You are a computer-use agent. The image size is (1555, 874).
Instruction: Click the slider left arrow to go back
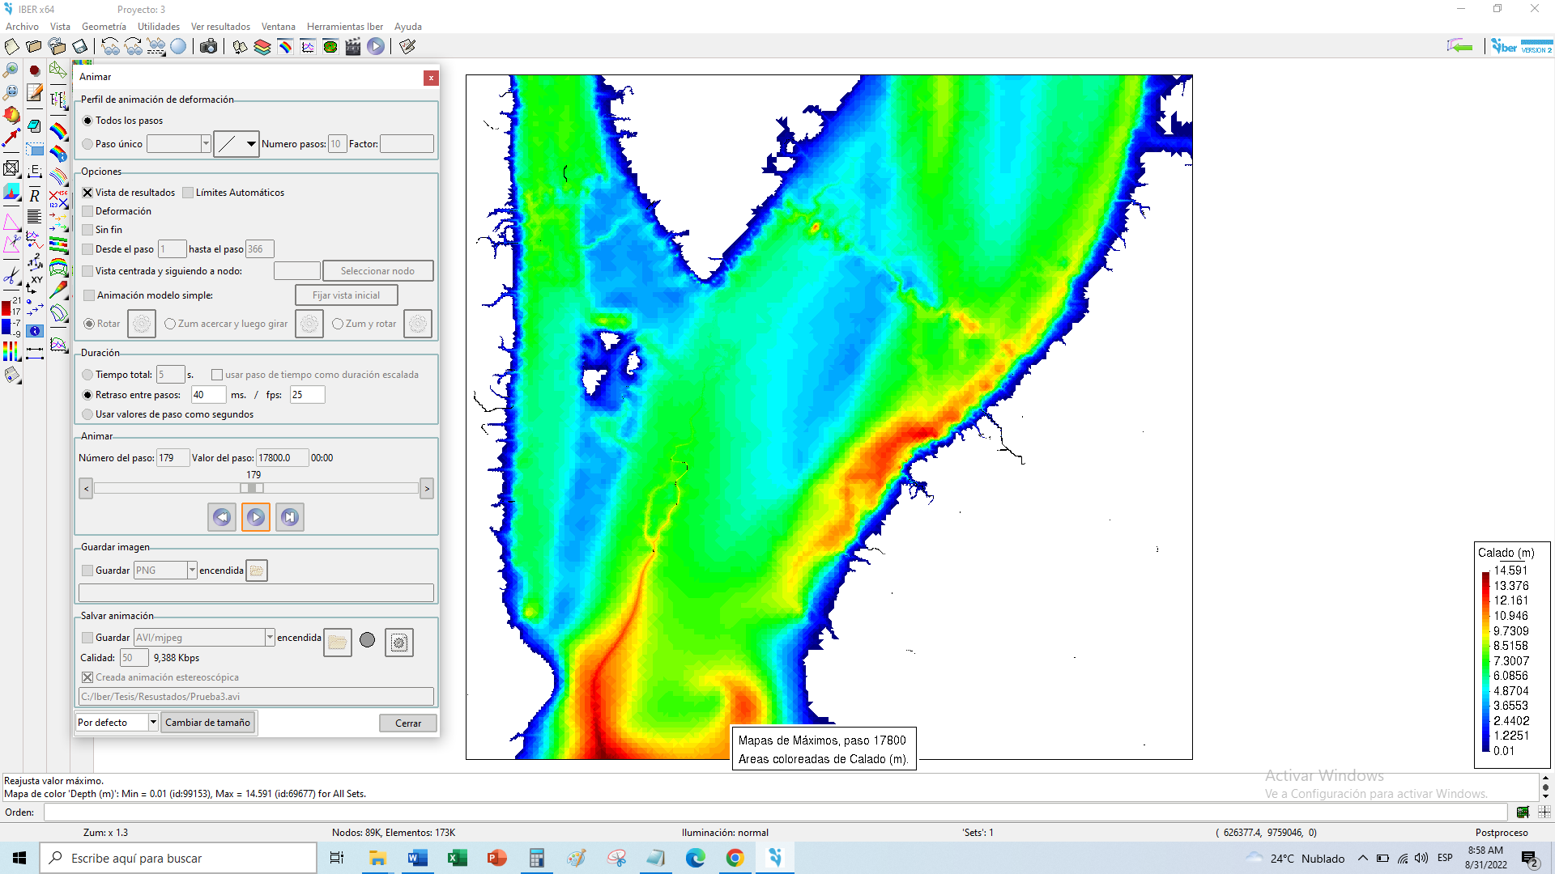point(86,488)
